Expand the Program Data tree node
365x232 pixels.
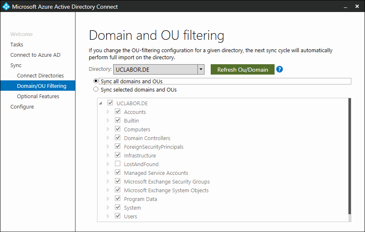coord(108,199)
